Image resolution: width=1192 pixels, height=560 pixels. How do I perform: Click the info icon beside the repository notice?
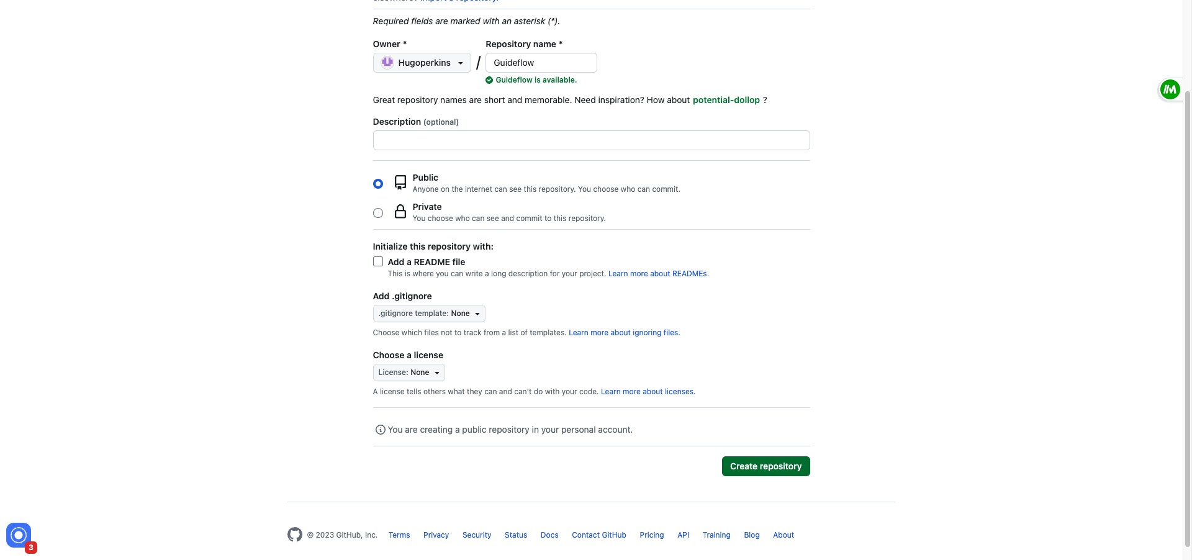coord(379,430)
